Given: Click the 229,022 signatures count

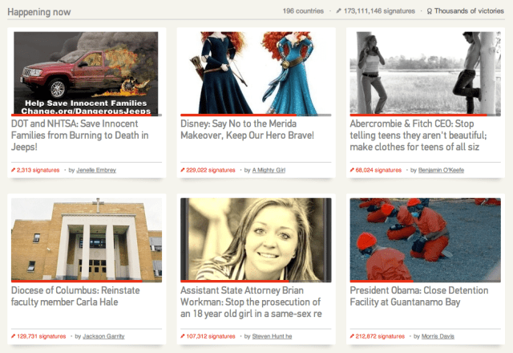Looking at the screenshot, I should (x=211, y=170).
